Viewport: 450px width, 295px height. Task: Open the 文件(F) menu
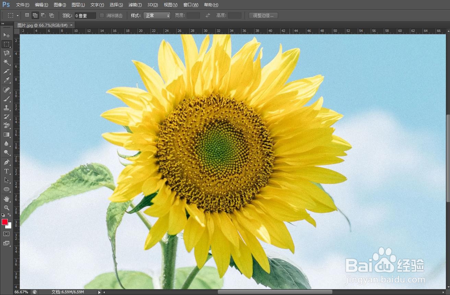23,5
